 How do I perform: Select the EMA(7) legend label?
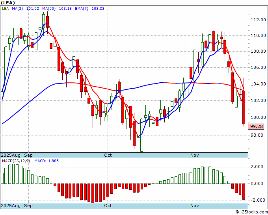tap(82, 8)
